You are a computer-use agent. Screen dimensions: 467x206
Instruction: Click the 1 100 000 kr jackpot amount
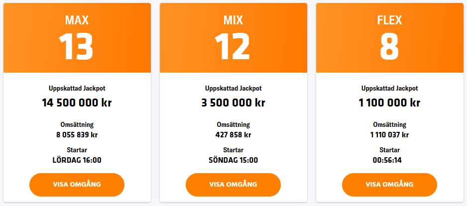tap(389, 103)
